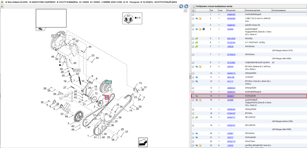Viewport: 307px width, 148px height.
Task: Select callout 14 in the diagram
Action: click(x=130, y=110)
